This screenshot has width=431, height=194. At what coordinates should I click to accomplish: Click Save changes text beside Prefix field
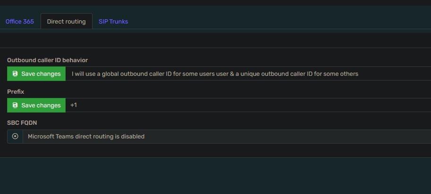41,105
